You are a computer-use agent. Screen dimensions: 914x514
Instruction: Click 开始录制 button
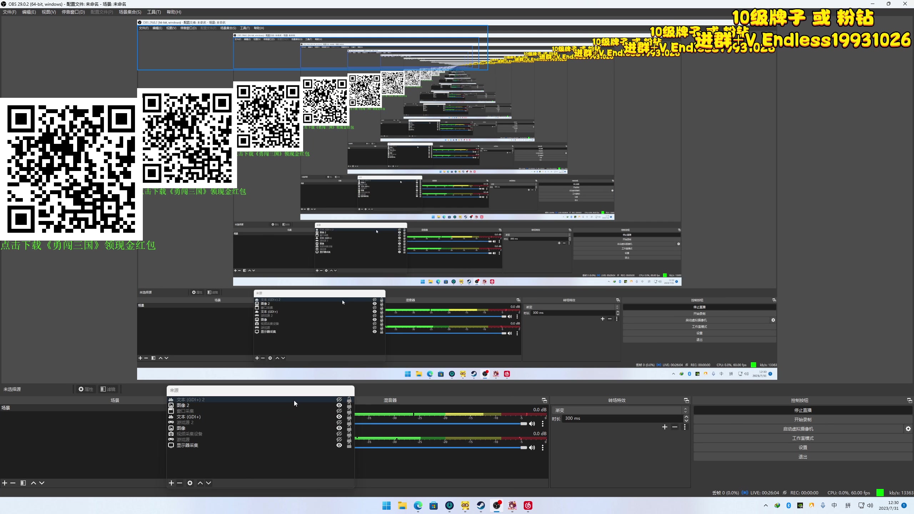pos(803,420)
